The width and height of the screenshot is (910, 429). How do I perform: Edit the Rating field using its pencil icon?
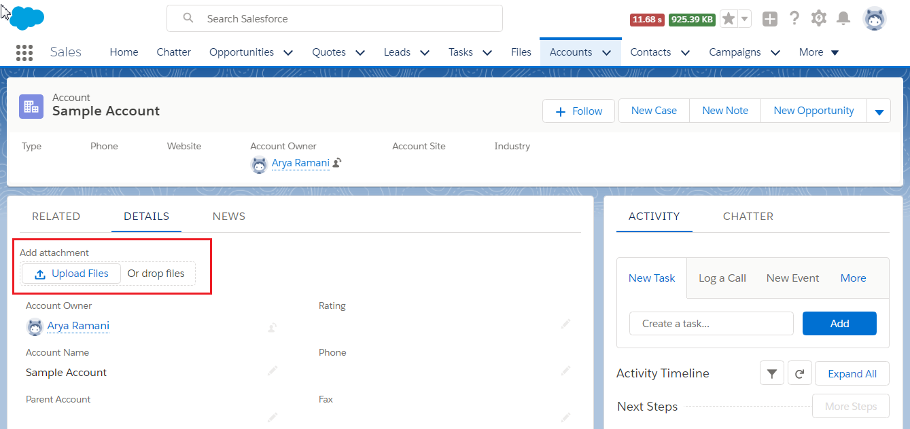[566, 324]
